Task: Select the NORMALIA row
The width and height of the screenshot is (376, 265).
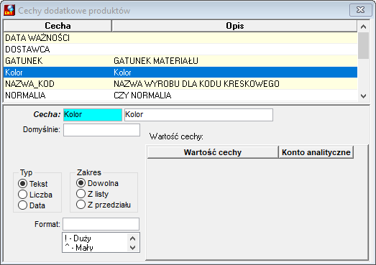Action: (180, 96)
